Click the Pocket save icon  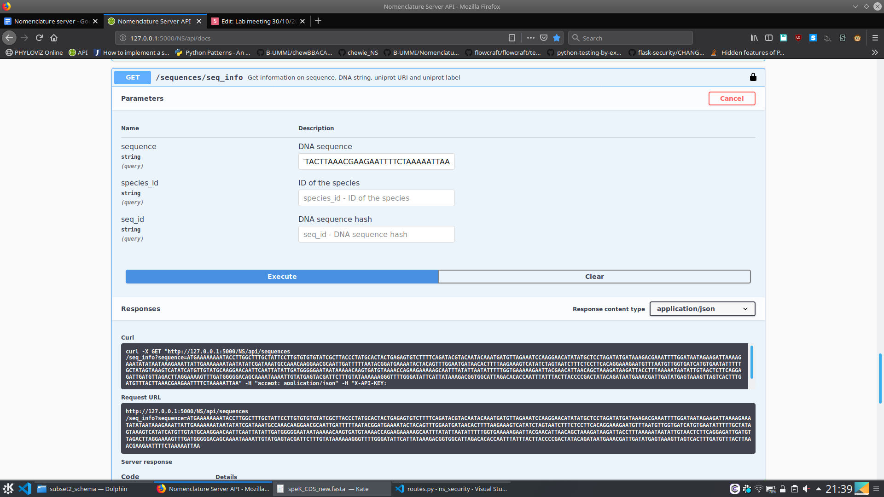[x=544, y=38]
